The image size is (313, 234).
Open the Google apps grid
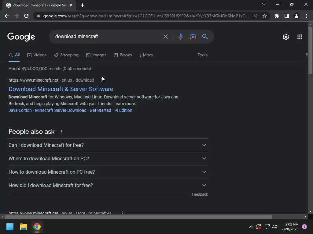click(300, 37)
